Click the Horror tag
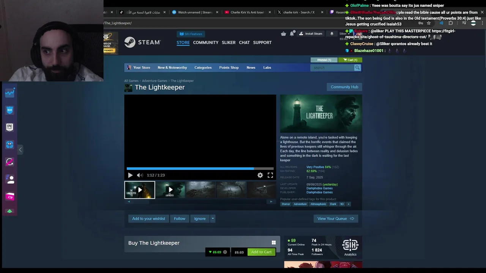 coord(286,204)
